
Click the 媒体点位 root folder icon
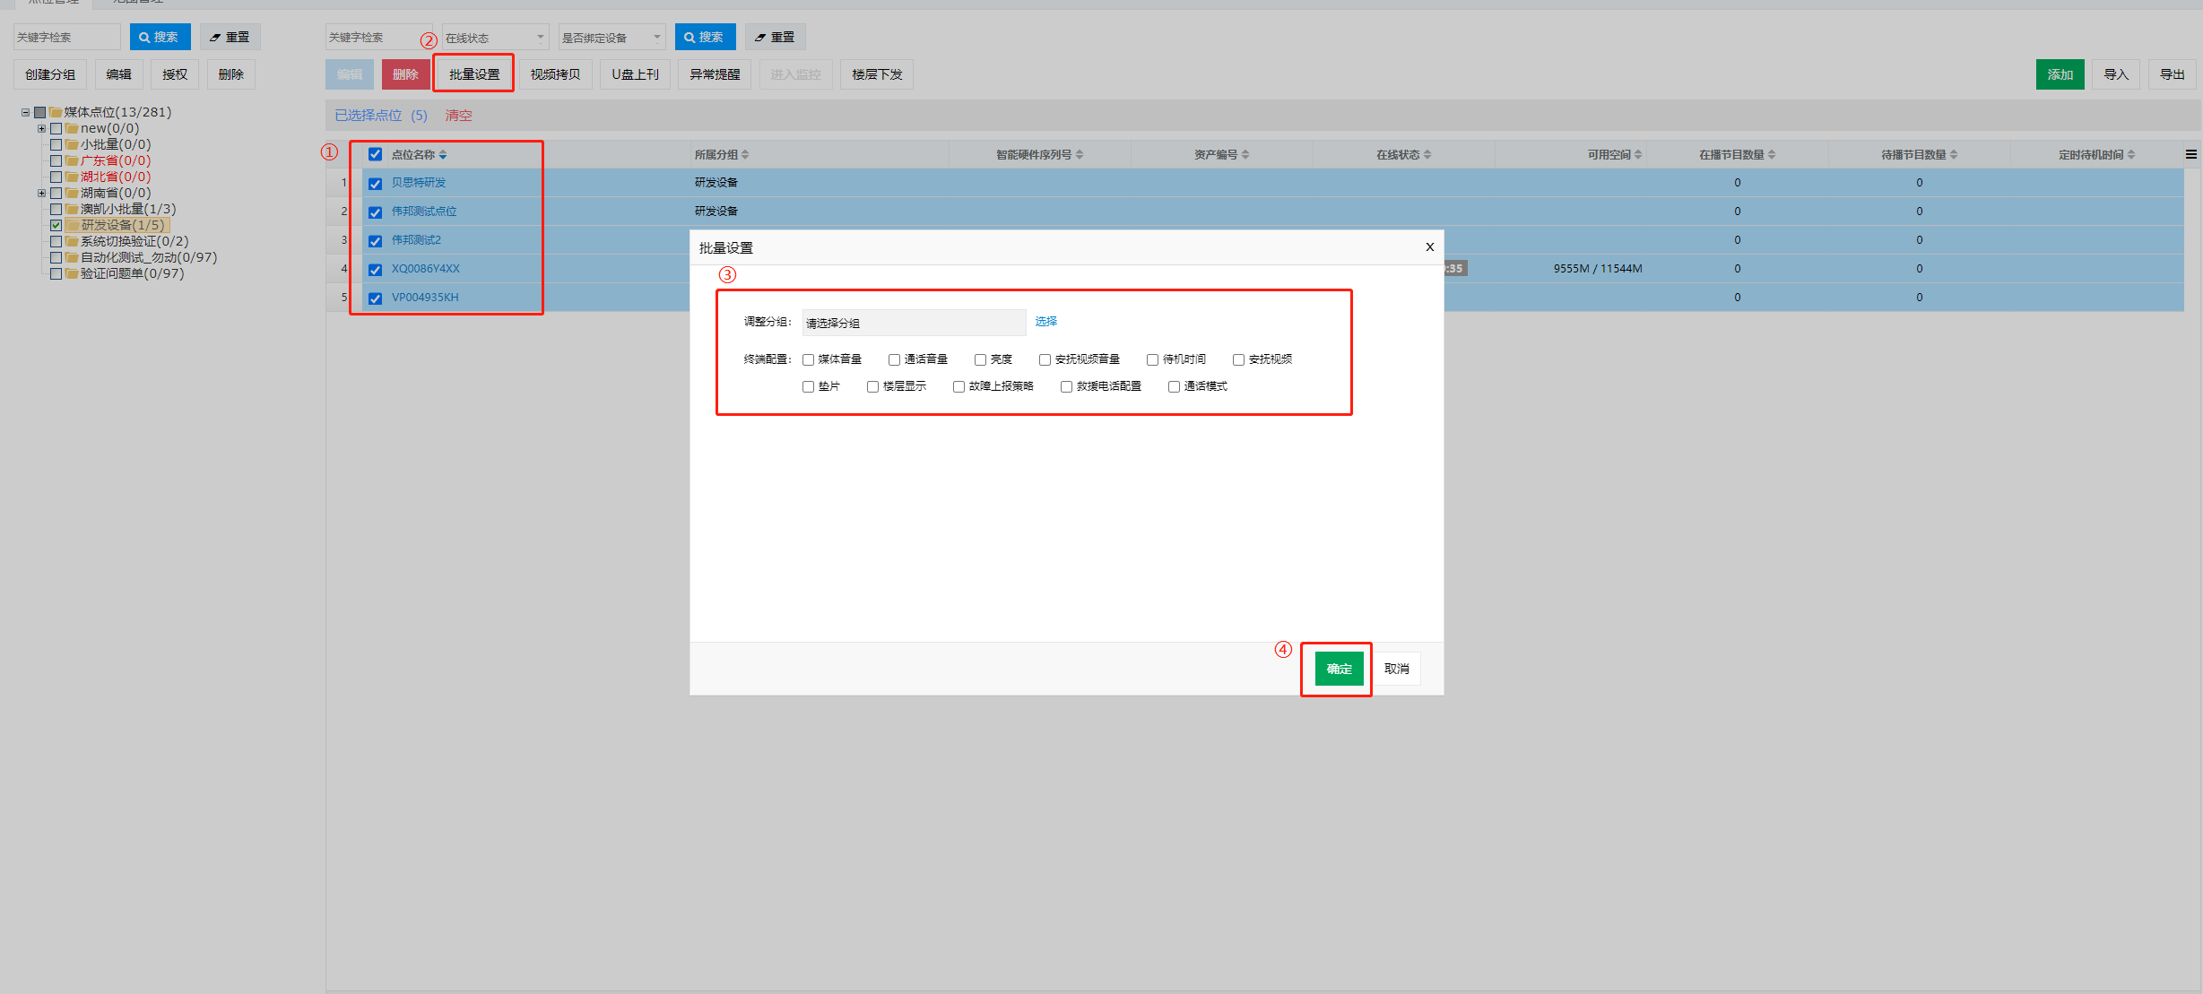[56, 112]
